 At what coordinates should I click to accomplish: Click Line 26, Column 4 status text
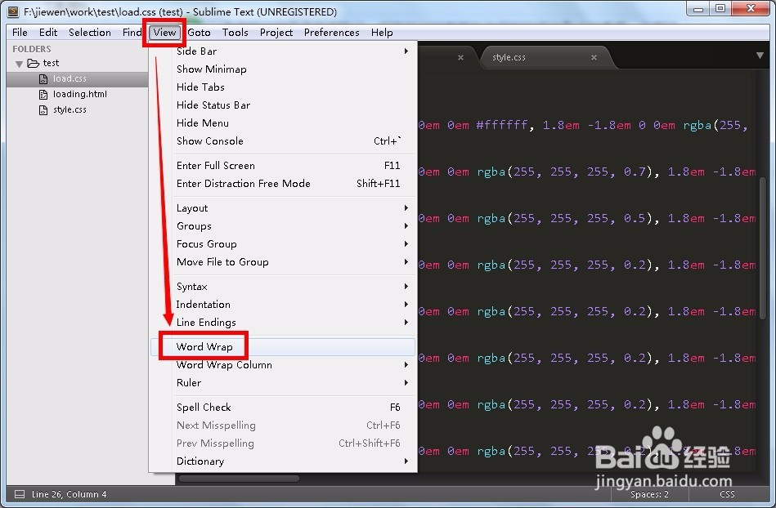(x=69, y=494)
